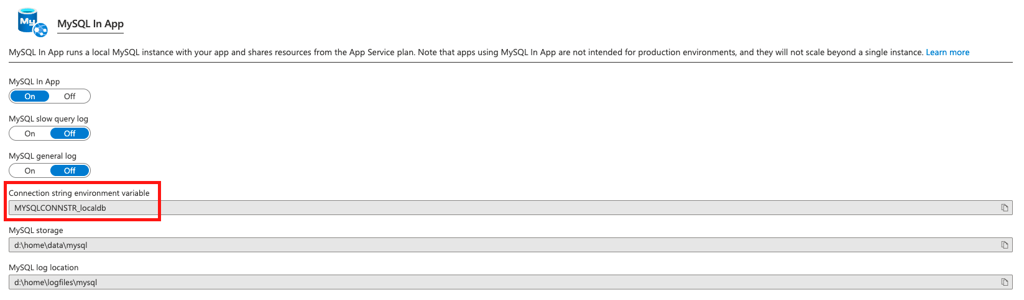Click the MySQL log location label
1024x300 pixels.
coord(44,267)
